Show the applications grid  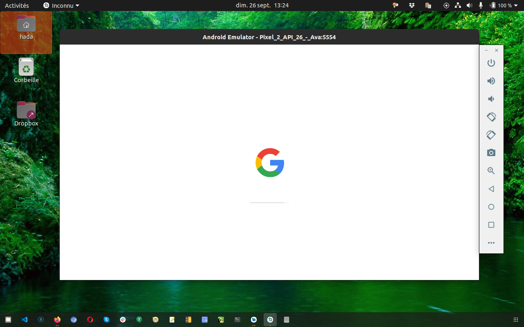[515, 320]
